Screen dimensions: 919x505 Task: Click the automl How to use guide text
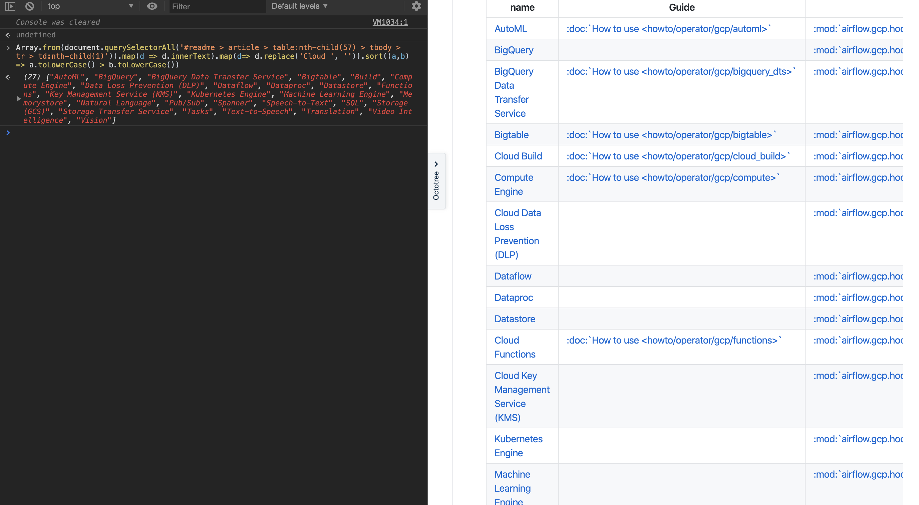[668, 29]
